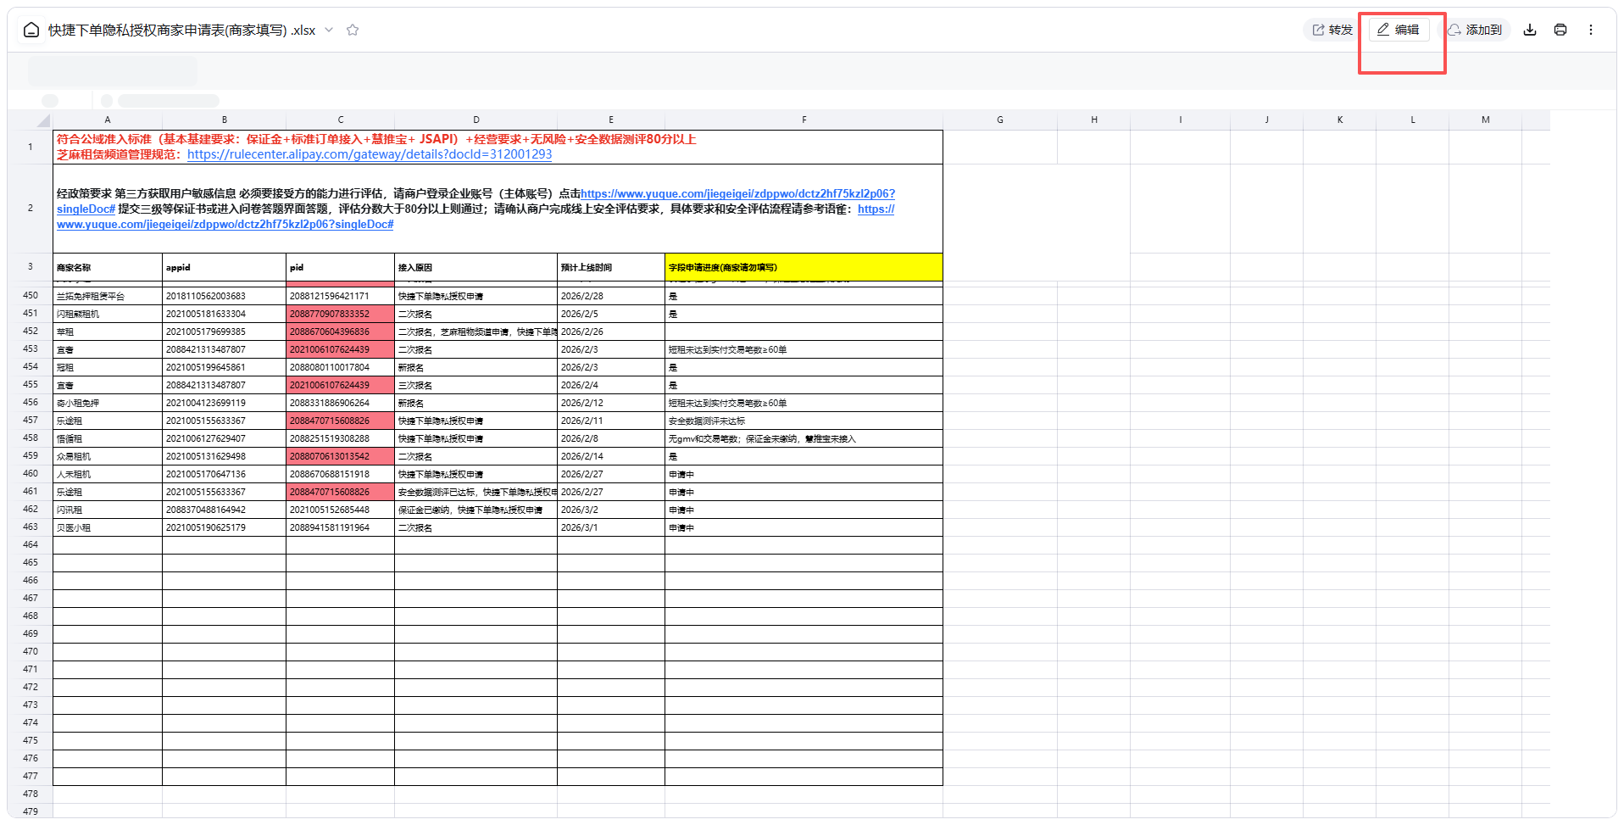Screen dimensions: 1624x825
Task: Click the 转发 forward button
Action: coord(1332,30)
